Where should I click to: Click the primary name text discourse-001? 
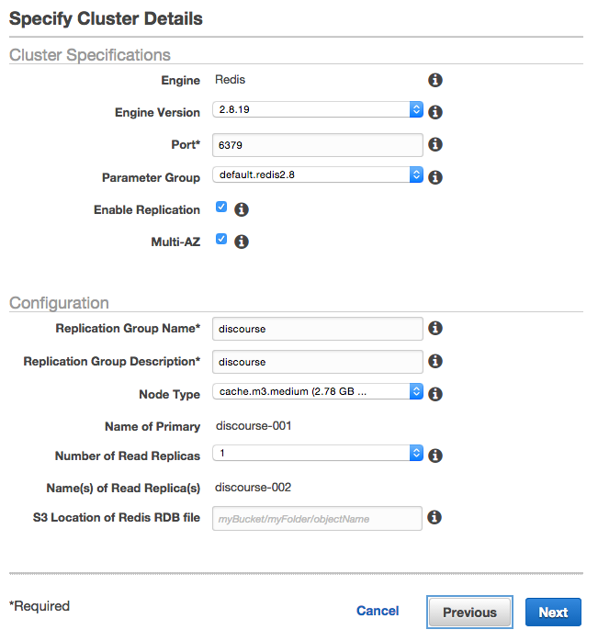pos(254,426)
